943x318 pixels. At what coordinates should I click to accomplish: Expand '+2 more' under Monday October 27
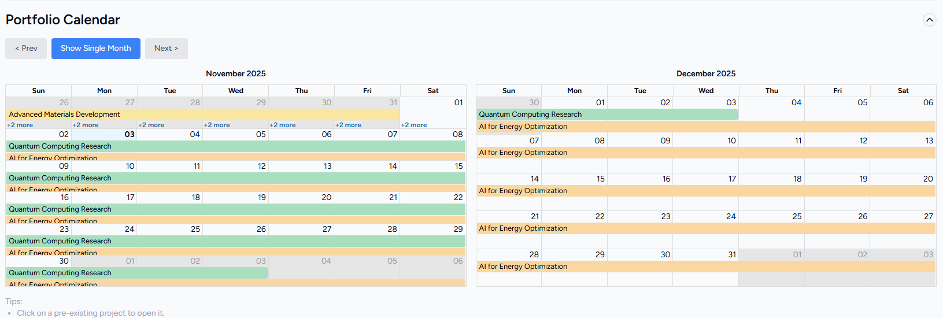click(x=86, y=125)
